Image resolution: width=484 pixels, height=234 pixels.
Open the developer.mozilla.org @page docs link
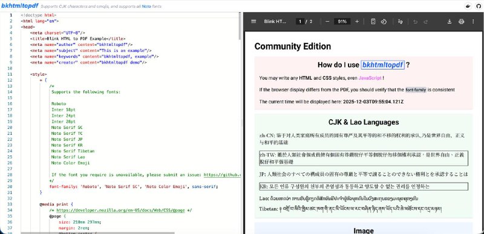pyautogui.click(x=120, y=210)
